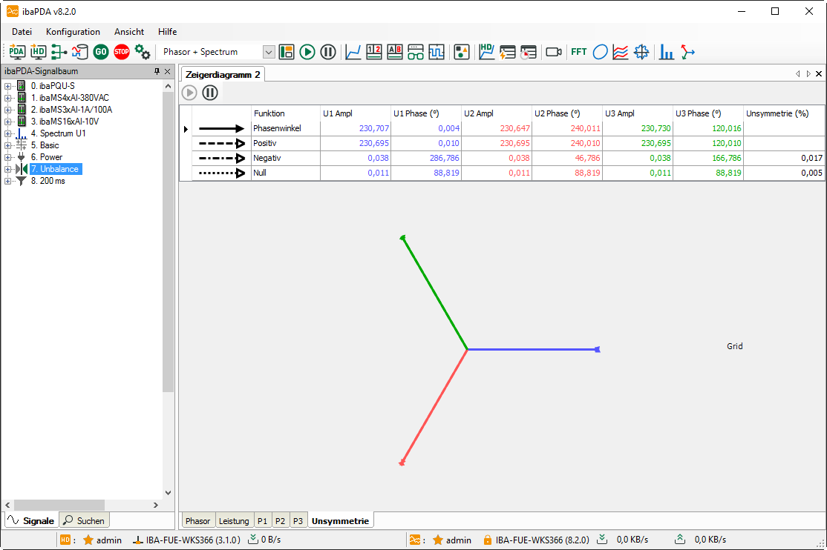The image size is (827, 550).
Task: Click the PDA client icon in toolbar
Action: 17,52
